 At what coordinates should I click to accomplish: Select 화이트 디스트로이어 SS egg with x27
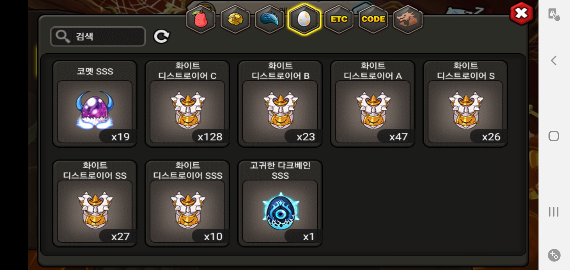click(x=95, y=203)
